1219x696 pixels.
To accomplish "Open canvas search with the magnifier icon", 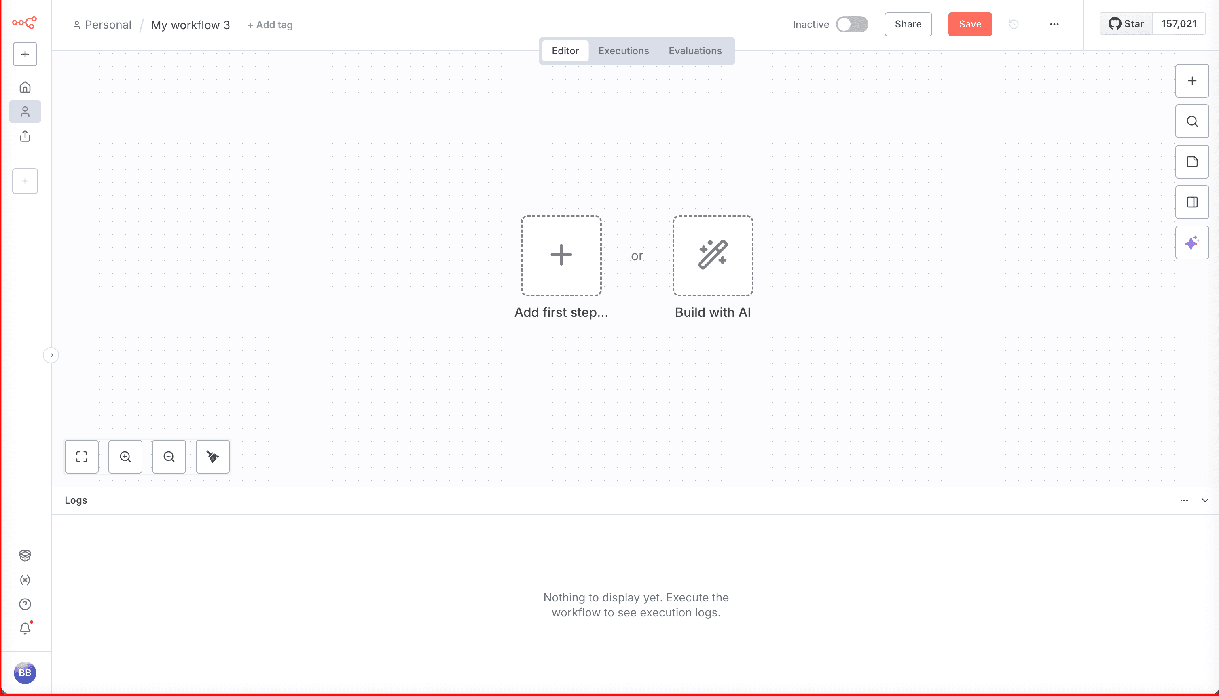I will [x=1192, y=121].
